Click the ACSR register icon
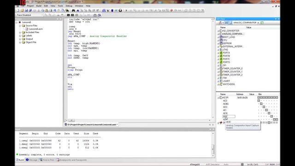 (x=221, y=98)
